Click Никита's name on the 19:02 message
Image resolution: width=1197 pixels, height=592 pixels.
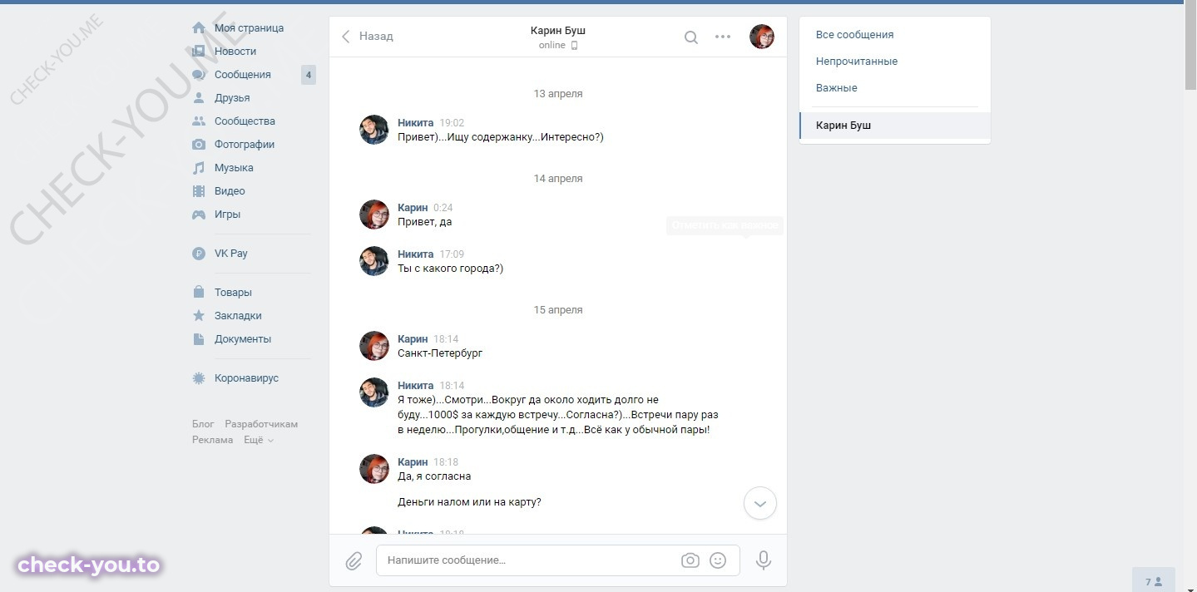pyautogui.click(x=416, y=123)
